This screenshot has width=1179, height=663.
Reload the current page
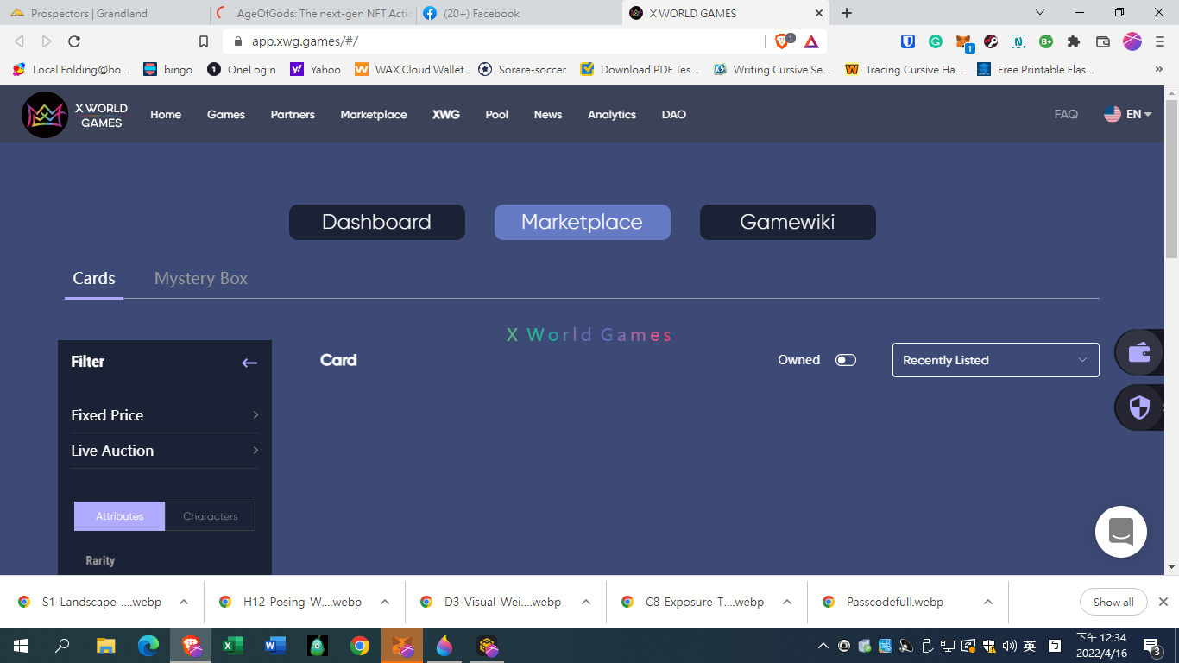pyautogui.click(x=74, y=41)
